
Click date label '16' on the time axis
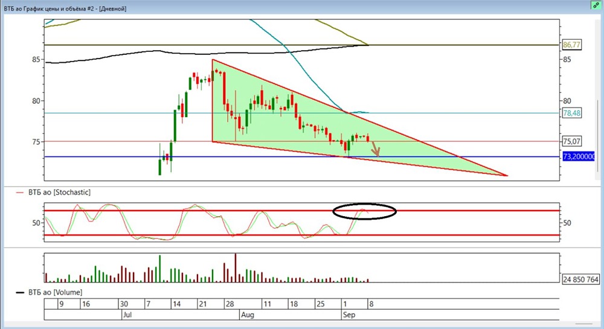pyautogui.click(x=86, y=304)
